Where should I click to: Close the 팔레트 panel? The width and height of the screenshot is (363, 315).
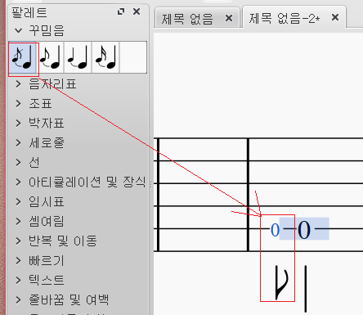tap(137, 11)
